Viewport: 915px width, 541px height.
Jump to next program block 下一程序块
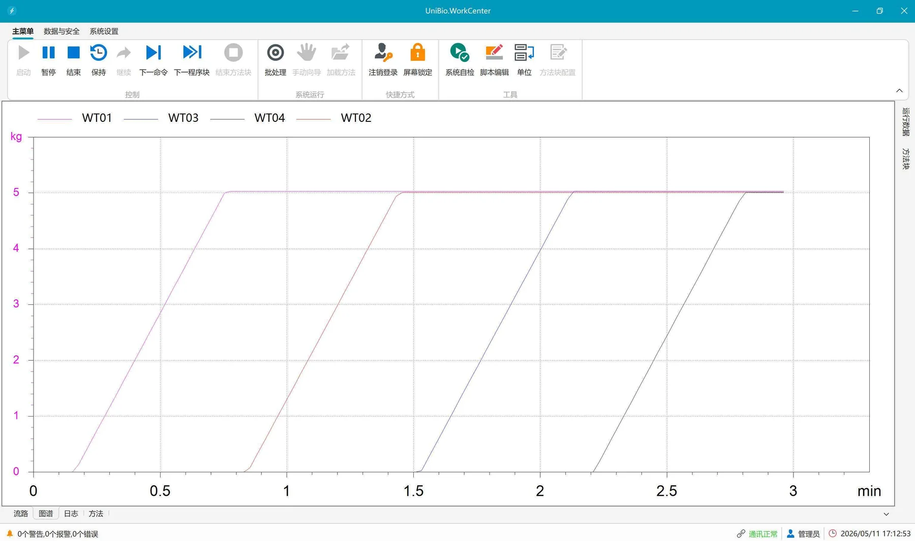coord(192,60)
